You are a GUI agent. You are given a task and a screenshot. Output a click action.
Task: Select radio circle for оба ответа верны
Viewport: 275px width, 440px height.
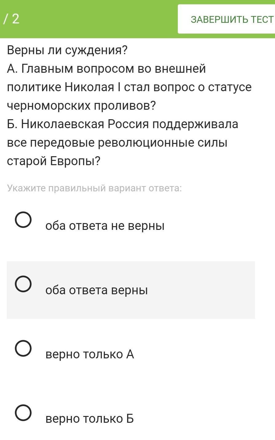(23, 284)
